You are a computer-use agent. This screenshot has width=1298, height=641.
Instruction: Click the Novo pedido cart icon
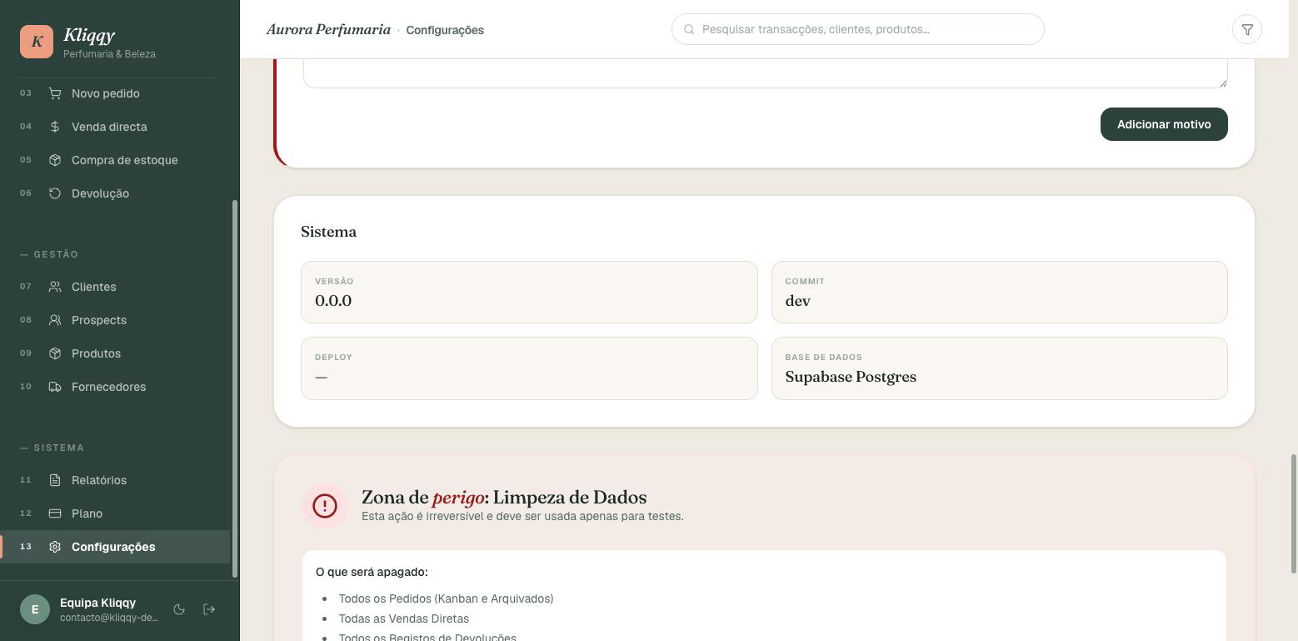(55, 93)
